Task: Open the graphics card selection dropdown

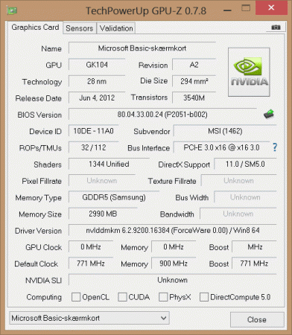Action: (x=89, y=318)
